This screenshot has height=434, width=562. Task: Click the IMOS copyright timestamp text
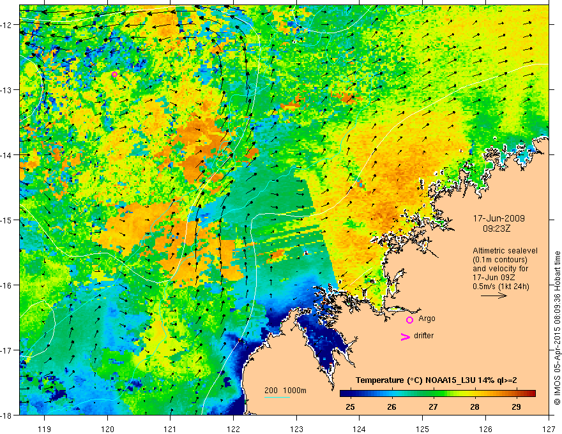557,327
